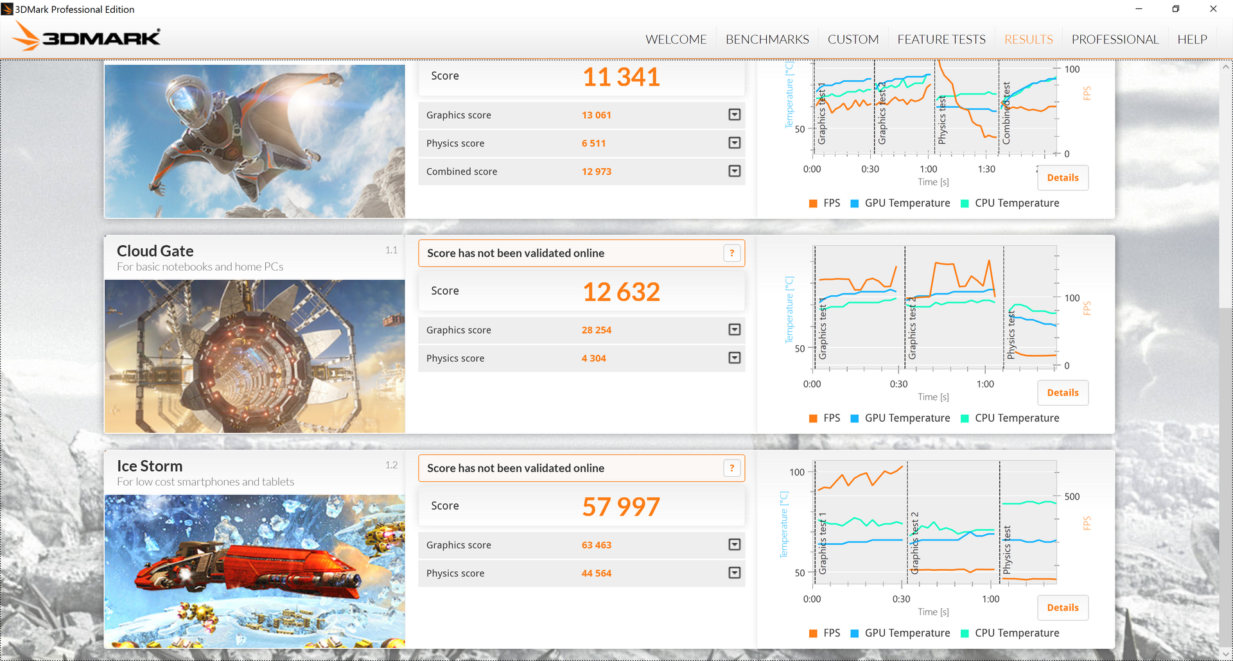Click the Cloud Gate 'Score has not been validated online' message
This screenshot has width=1233, height=661.
[x=516, y=253]
